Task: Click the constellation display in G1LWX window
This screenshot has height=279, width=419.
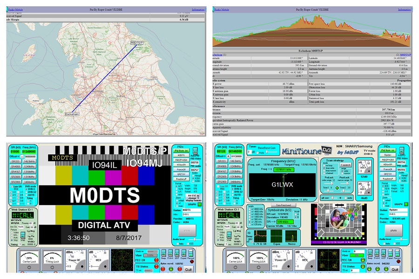Action: point(328,259)
